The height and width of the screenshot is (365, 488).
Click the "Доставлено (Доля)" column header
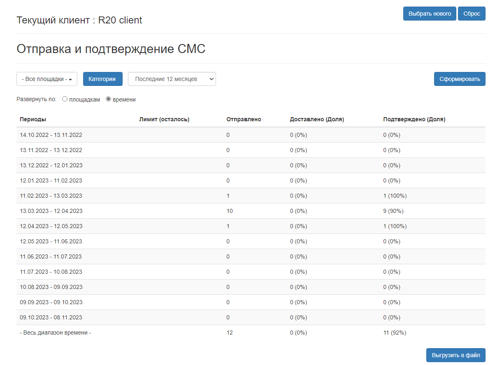click(x=317, y=119)
